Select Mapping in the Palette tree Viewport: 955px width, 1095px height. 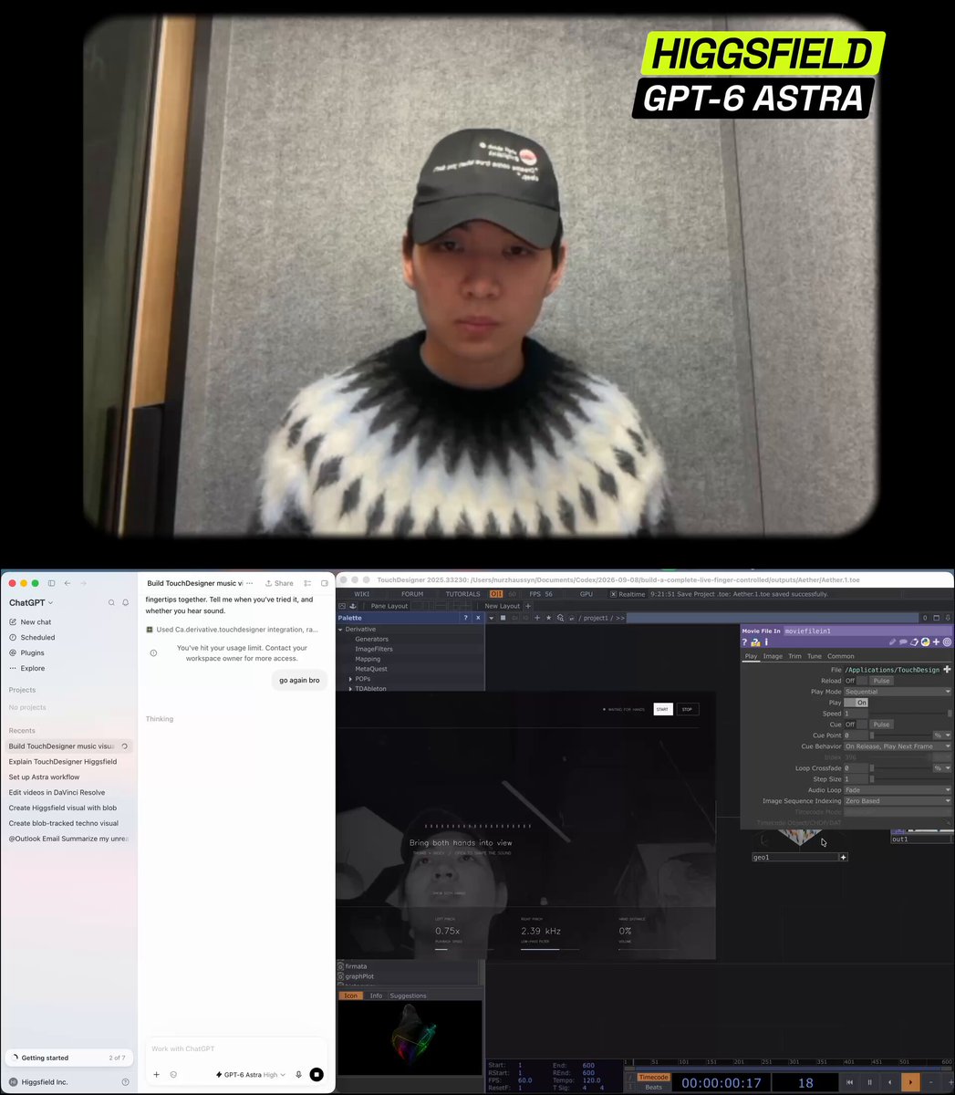[x=368, y=660]
